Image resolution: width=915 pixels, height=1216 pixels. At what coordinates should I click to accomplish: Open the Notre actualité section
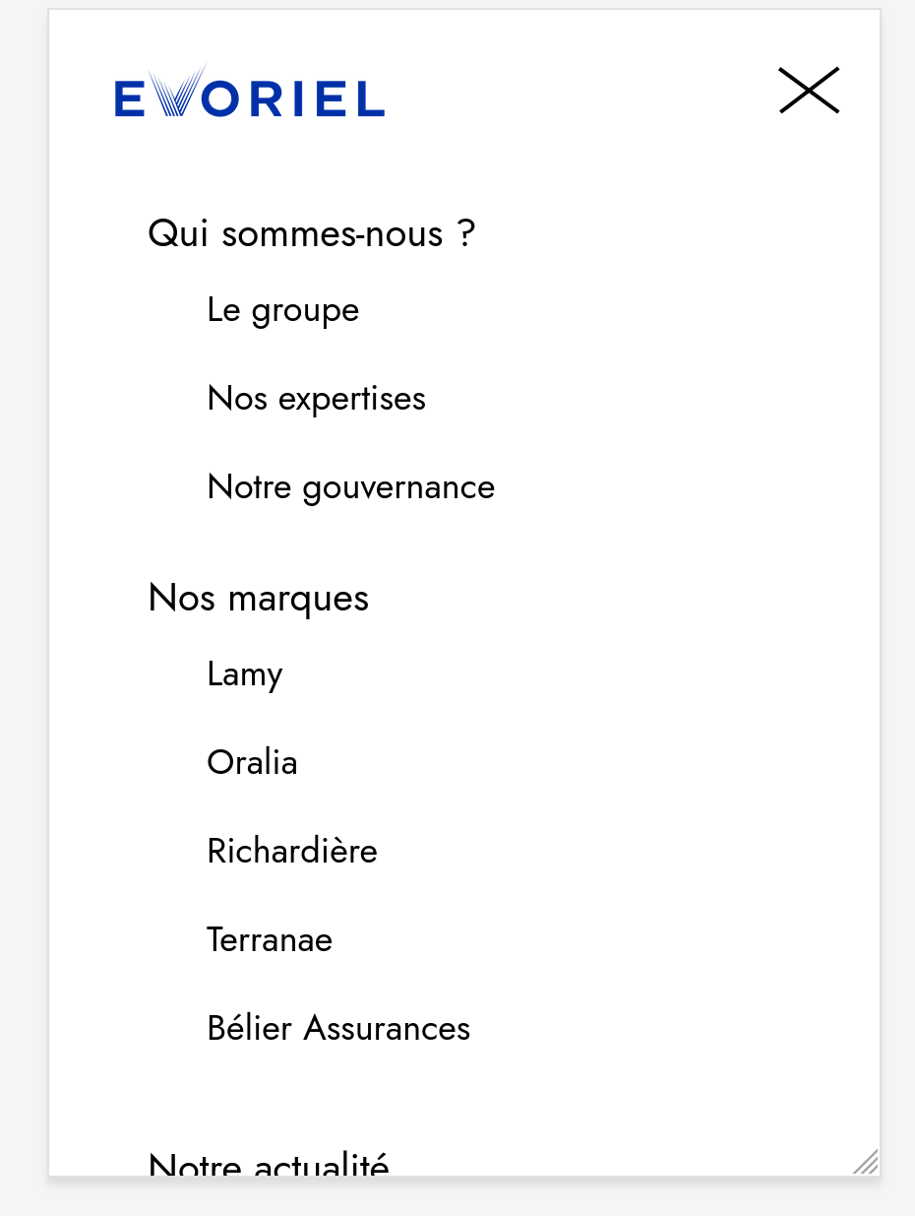click(x=269, y=1164)
